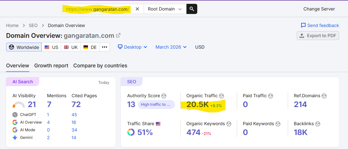Select the Worldwide database
This screenshot has height=149, width=348.
pyautogui.click(x=24, y=47)
